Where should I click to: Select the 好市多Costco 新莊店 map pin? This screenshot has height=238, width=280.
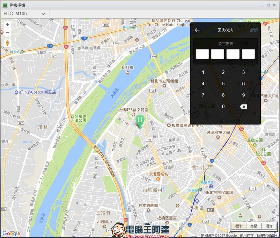pos(16,92)
